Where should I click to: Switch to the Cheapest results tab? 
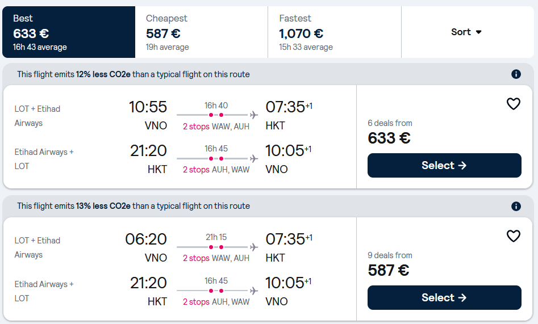click(x=201, y=32)
